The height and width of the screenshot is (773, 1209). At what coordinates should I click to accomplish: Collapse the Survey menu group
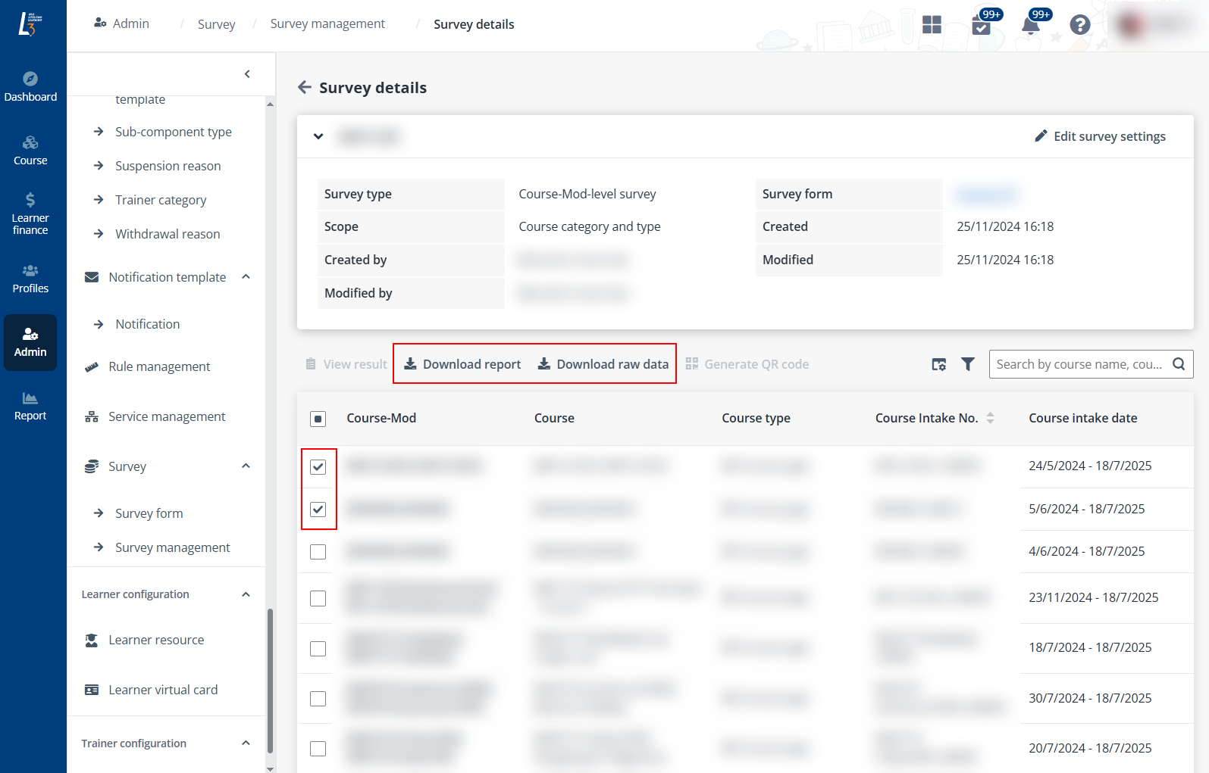[x=246, y=466]
